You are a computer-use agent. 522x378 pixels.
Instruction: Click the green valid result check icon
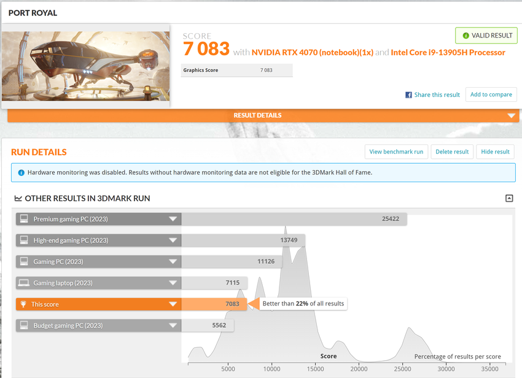coord(466,36)
